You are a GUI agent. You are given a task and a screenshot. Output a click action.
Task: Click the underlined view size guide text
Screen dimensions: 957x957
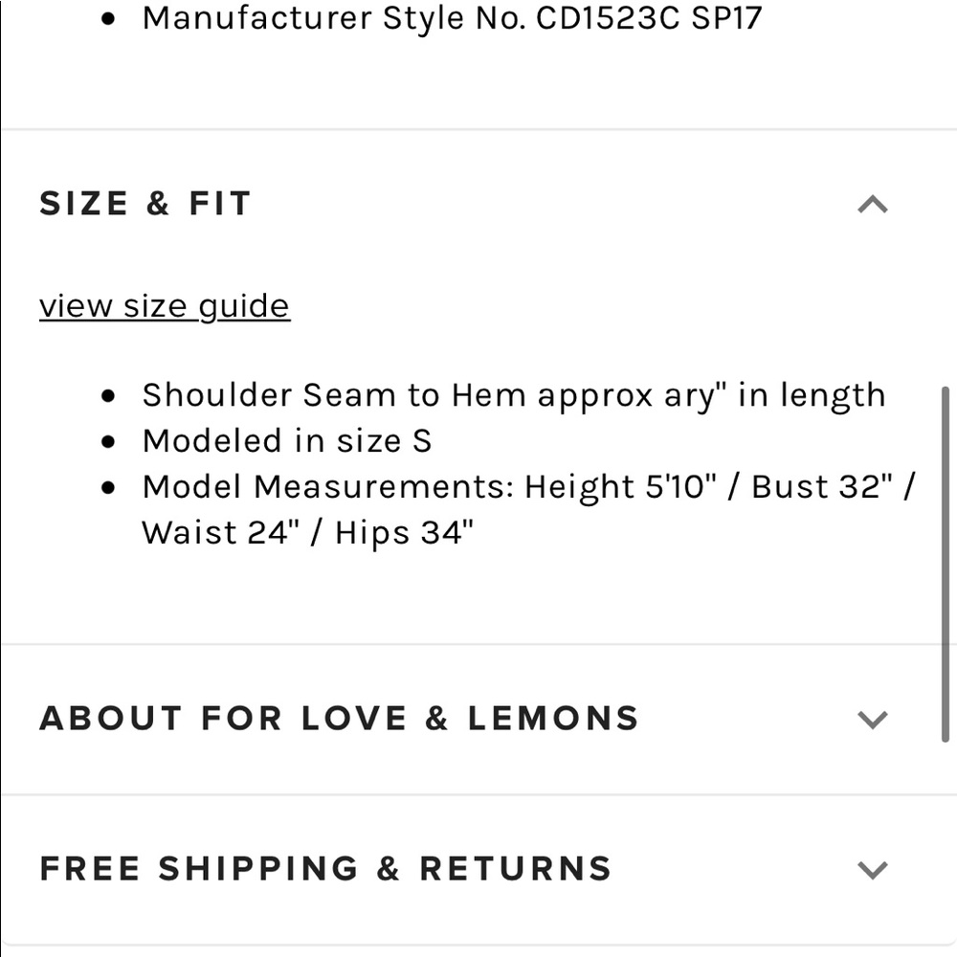164,305
